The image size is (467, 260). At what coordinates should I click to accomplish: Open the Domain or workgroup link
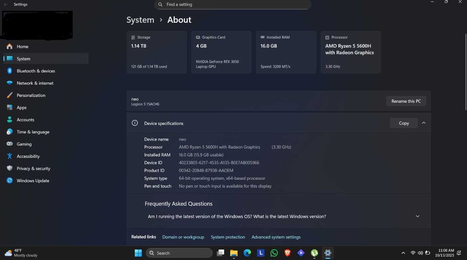(183, 237)
